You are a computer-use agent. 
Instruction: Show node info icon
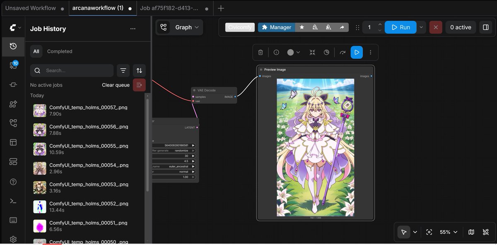coord(276,53)
